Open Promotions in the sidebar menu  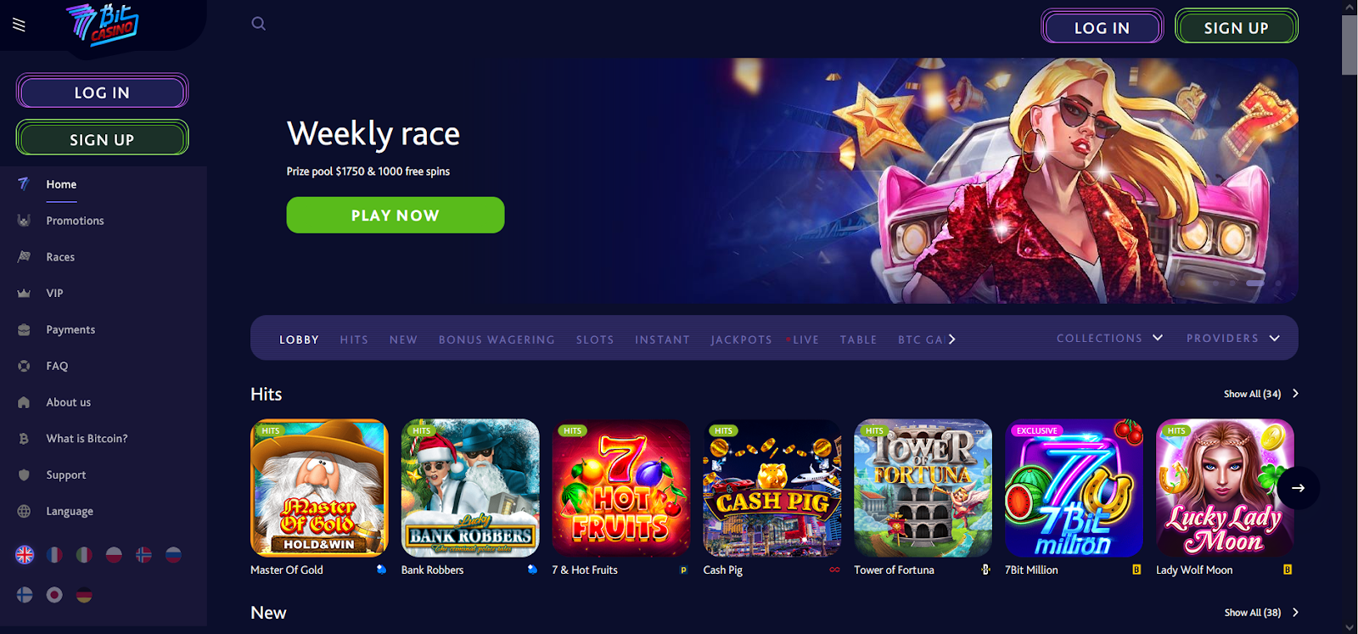tap(75, 221)
